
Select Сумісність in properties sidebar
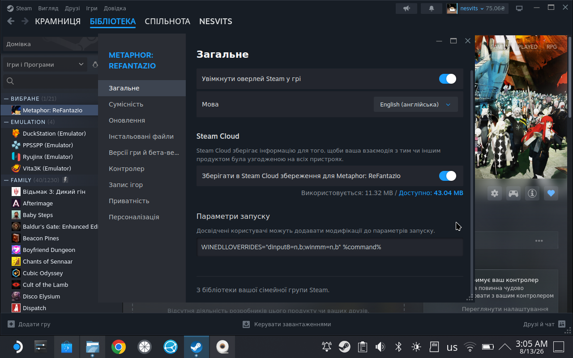[142, 104]
